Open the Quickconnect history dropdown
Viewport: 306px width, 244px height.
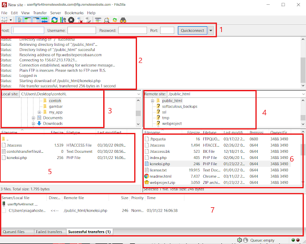pyautogui.click(x=210, y=31)
